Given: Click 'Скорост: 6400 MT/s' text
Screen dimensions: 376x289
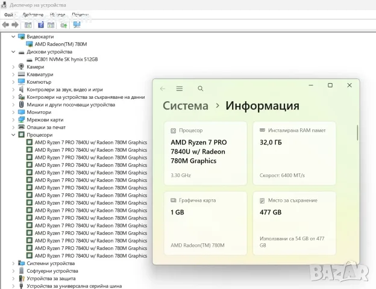Looking at the screenshot, I should (x=282, y=175).
